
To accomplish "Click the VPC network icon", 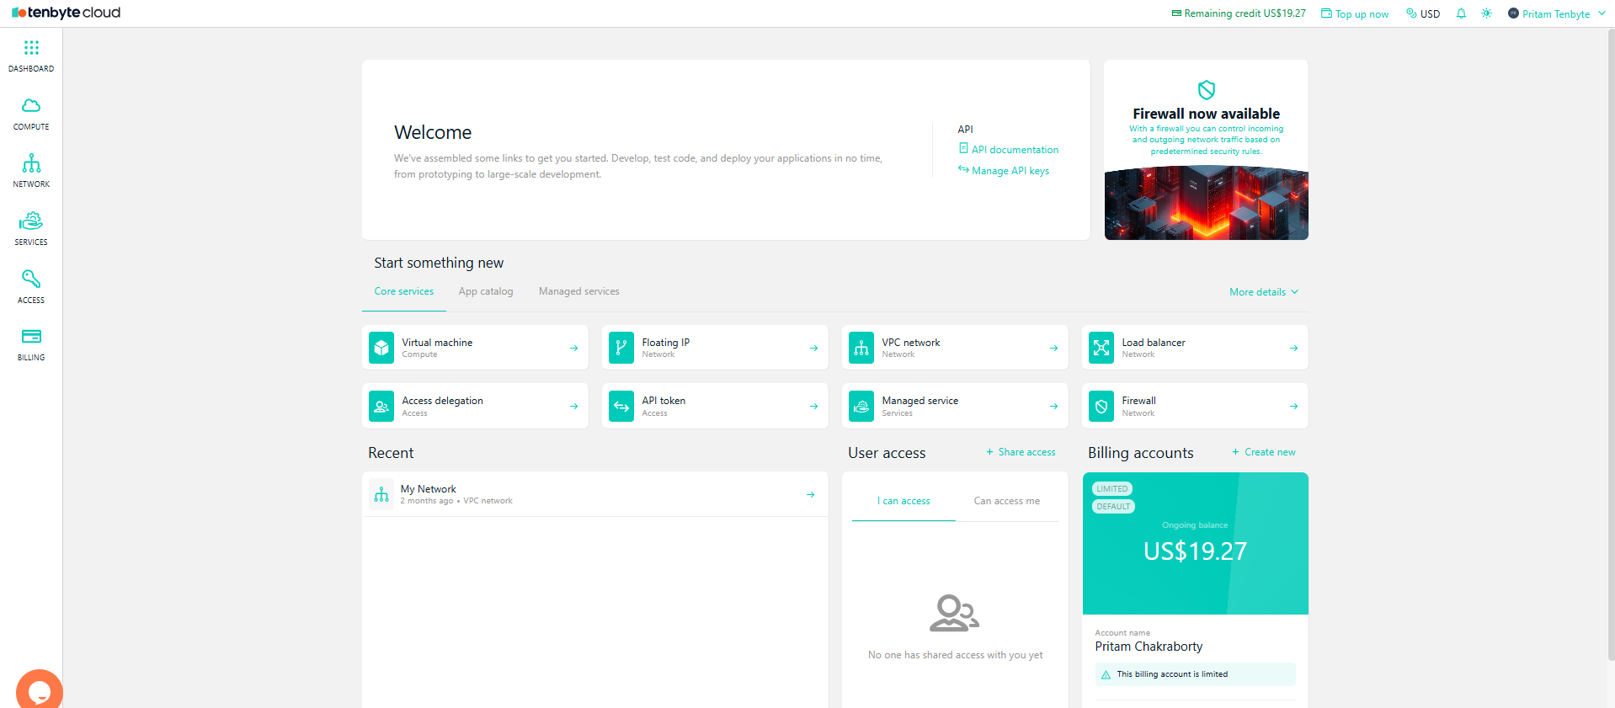I will tap(861, 348).
